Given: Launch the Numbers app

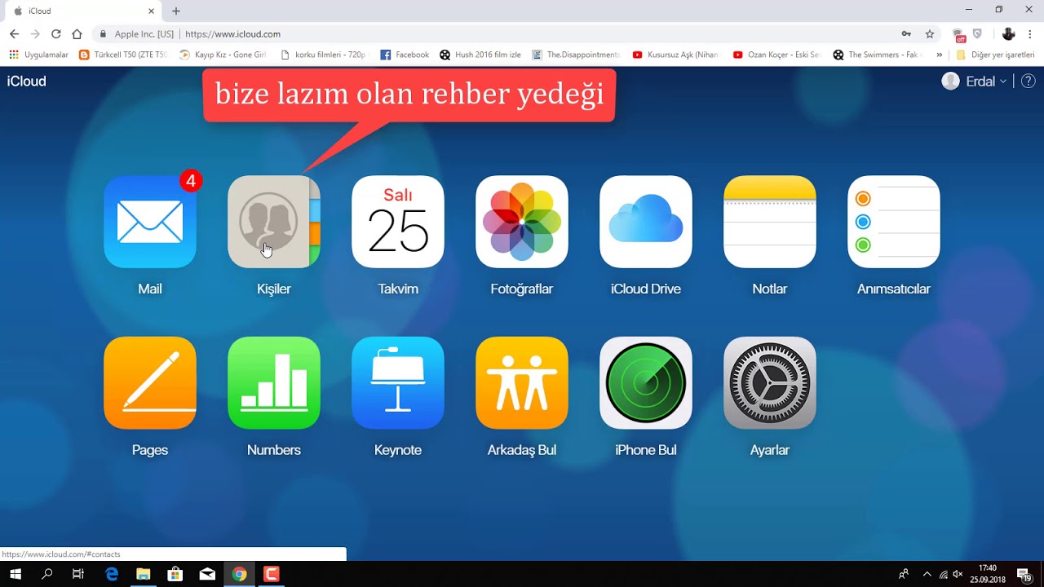Looking at the screenshot, I should click(274, 383).
